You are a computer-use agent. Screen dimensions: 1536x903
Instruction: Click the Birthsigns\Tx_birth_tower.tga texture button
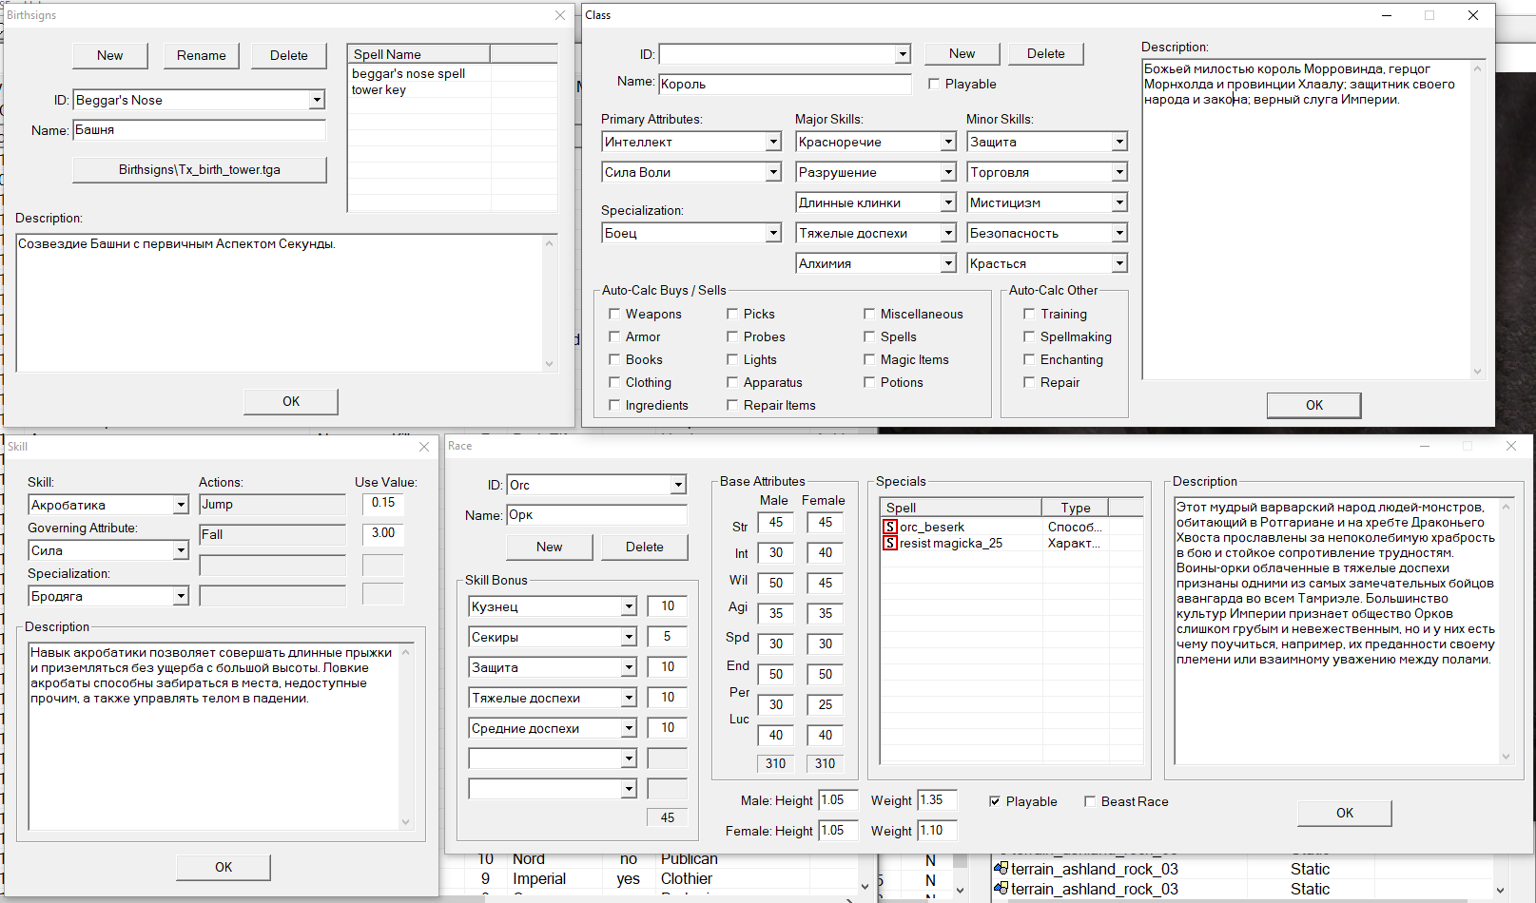[200, 169]
